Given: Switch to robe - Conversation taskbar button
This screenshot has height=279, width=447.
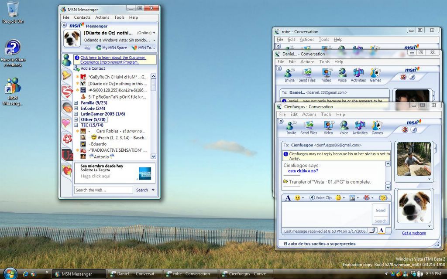Looking at the screenshot, I should click(190, 274).
